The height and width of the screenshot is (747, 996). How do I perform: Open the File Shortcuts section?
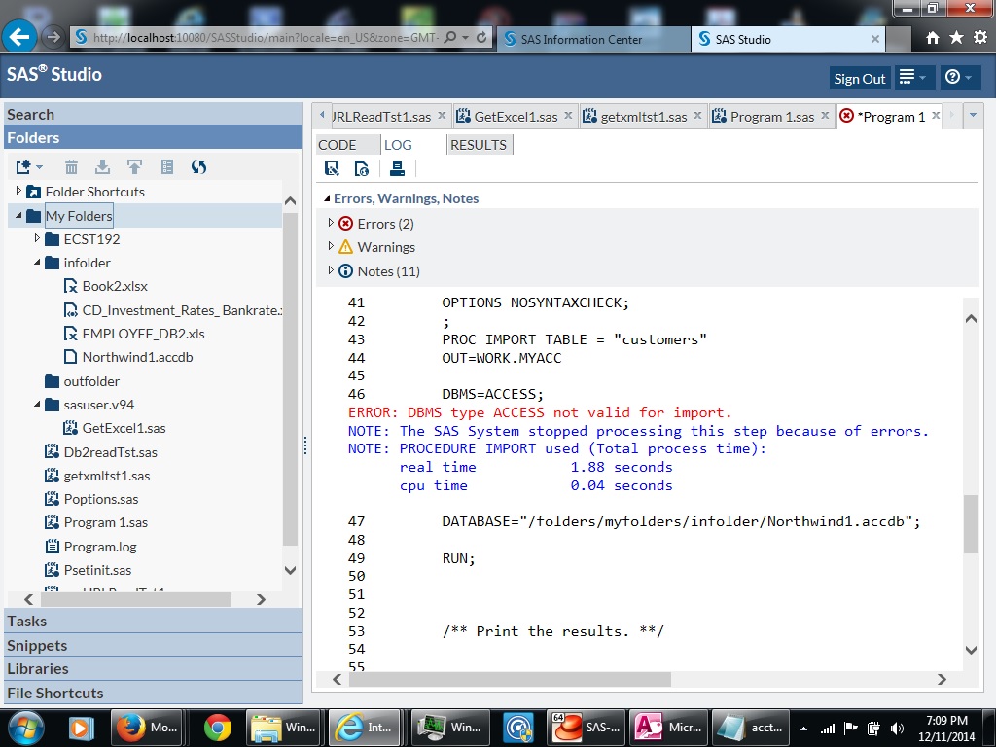[x=154, y=693]
